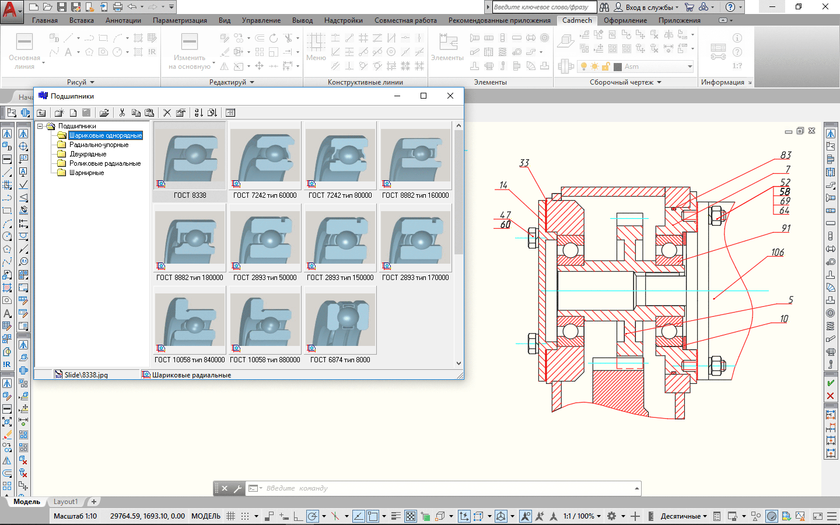Click the green checkmark icon on right toolbar
The image size is (840, 525).
pyautogui.click(x=830, y=383)
